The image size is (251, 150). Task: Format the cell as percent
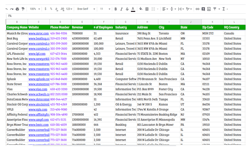point(51,9)
